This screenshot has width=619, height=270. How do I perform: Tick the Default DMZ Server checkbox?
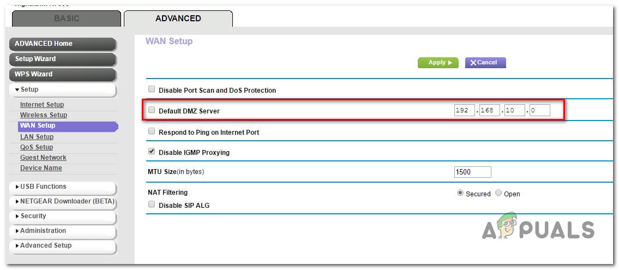click(x=152, y=110)
